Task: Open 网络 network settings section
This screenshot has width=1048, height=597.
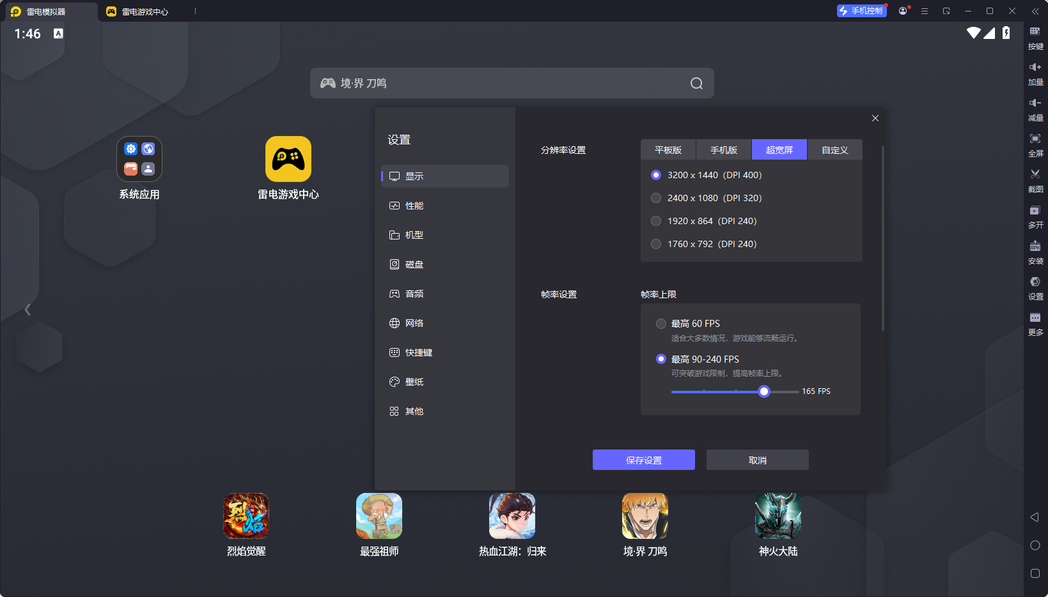Action: pos(445,323)
